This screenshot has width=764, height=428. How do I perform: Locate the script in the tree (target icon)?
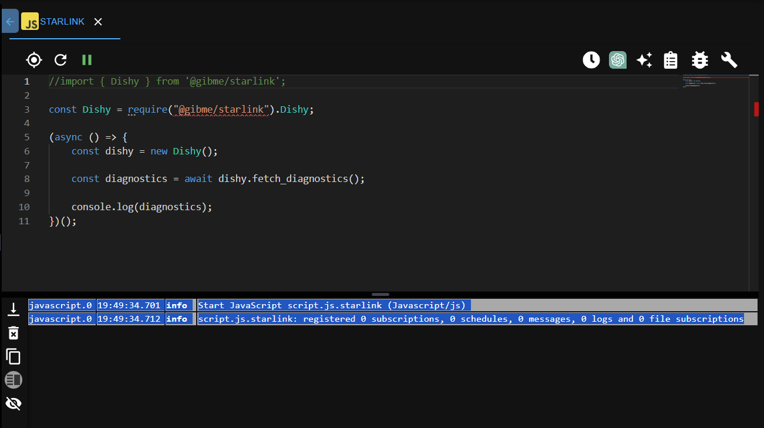(x=34, y=59)
